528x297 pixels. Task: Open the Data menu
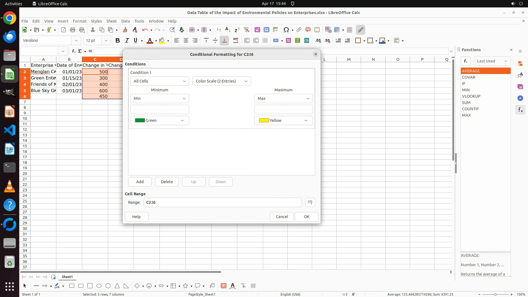tap(125, 21)
